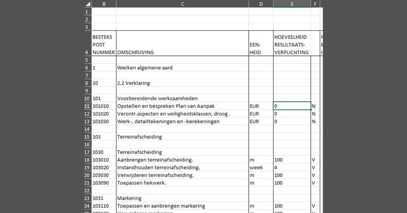Click the Select All corner triangle
Viewport: 407px width, 213px height.
pyautogui.click(x=86, y=4)
